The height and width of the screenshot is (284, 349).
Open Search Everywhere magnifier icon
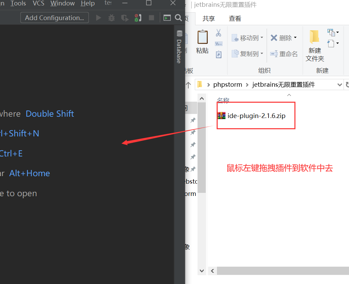pyautogui.click(x=178, y=18)
